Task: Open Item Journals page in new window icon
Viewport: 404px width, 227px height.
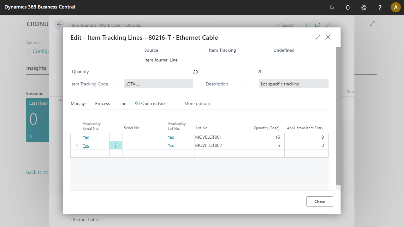Action: point(318,25)
